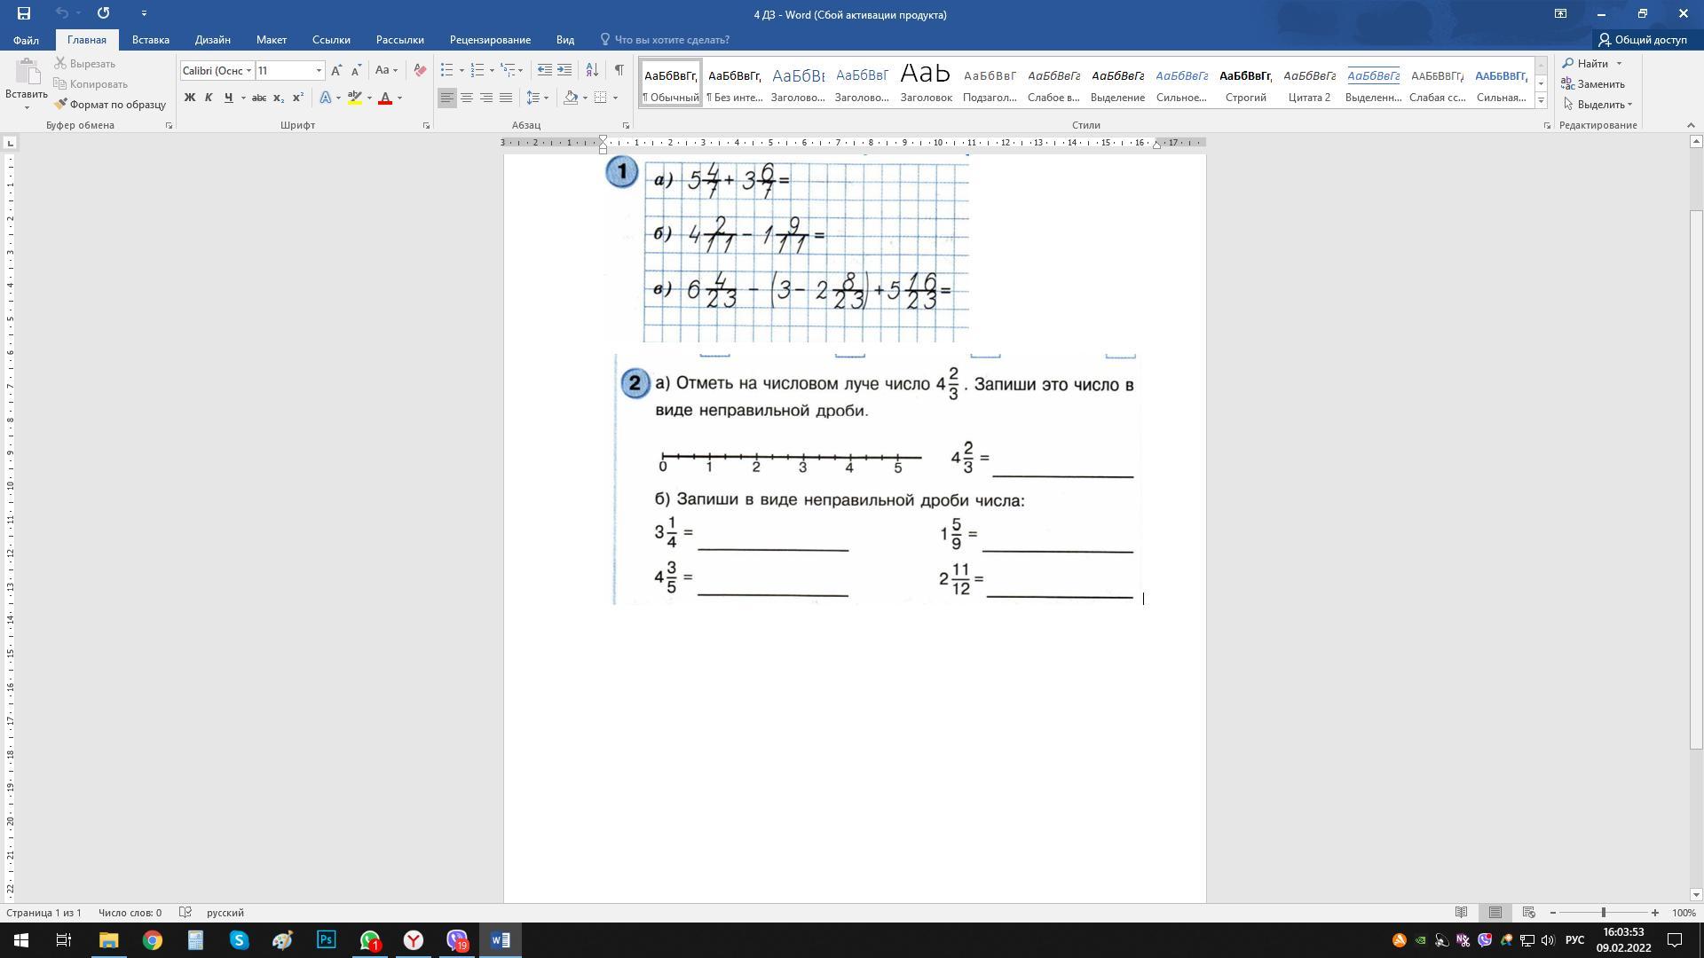The image size is (1704, 958).
Task: Click the clear formatting eraser icon
Action: click(x=420, y=70)
